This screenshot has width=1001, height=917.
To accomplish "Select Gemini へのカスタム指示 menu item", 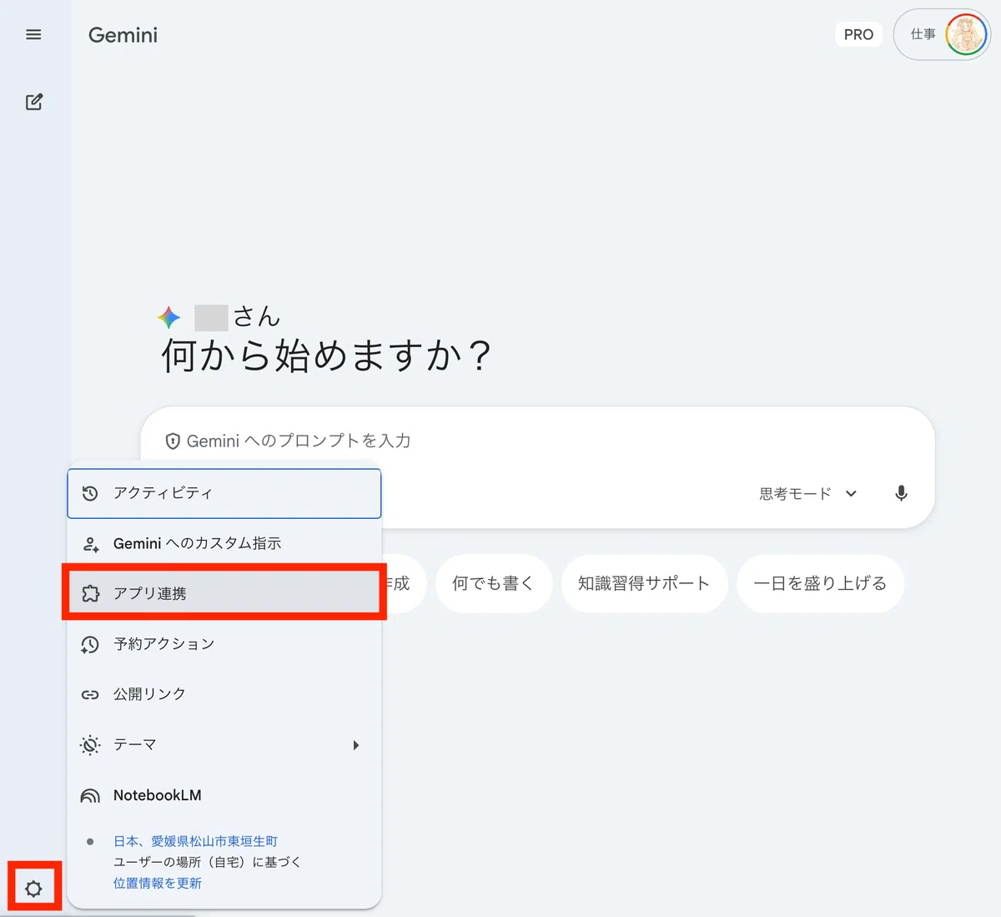I will (x=224, y=544).
